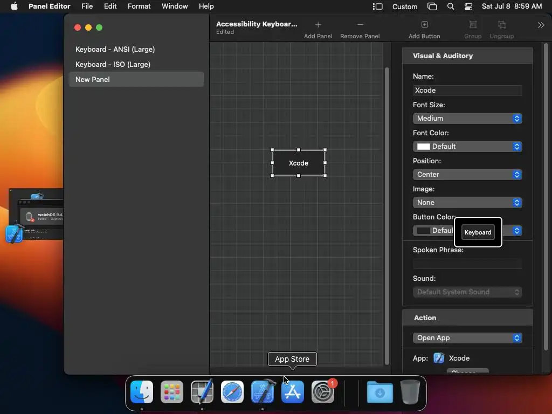Screen dimensions: 552x414
Task: Open the File menu
Action: coord(87,6)
